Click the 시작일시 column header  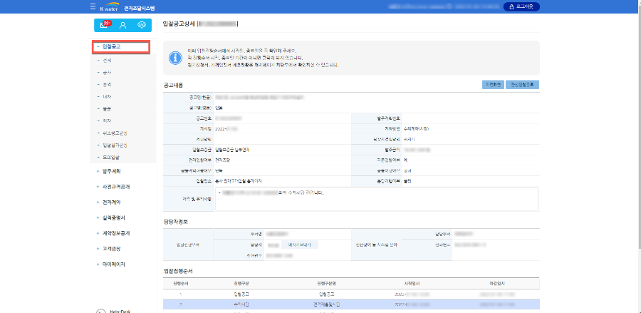(x=413, y=284)
